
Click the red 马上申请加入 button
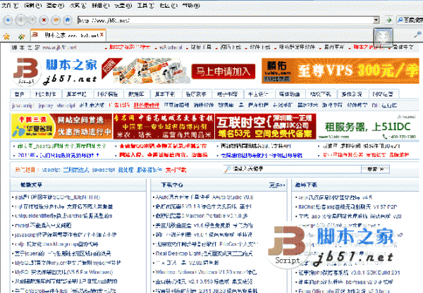[x=223, y=71]
